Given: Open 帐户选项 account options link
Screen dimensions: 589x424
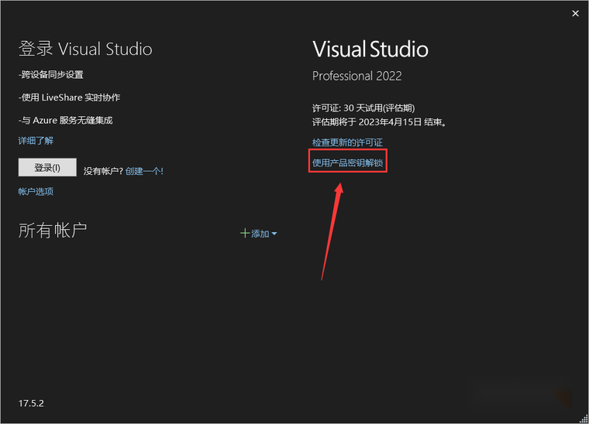Looking at the screenshot, I should [x=36, y=191].
